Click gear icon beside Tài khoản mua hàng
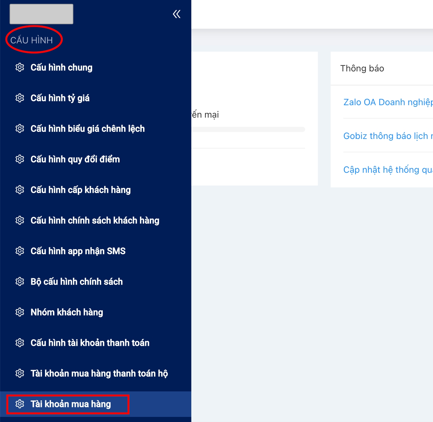 (x=20, y=404)
